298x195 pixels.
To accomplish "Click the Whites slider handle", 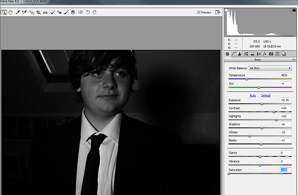I will tap(250, 136).
